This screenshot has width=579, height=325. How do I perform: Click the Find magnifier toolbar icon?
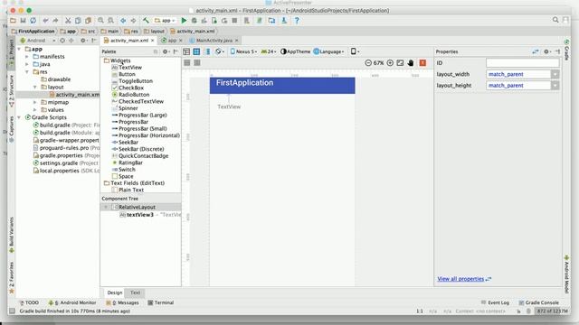[100, 21]
